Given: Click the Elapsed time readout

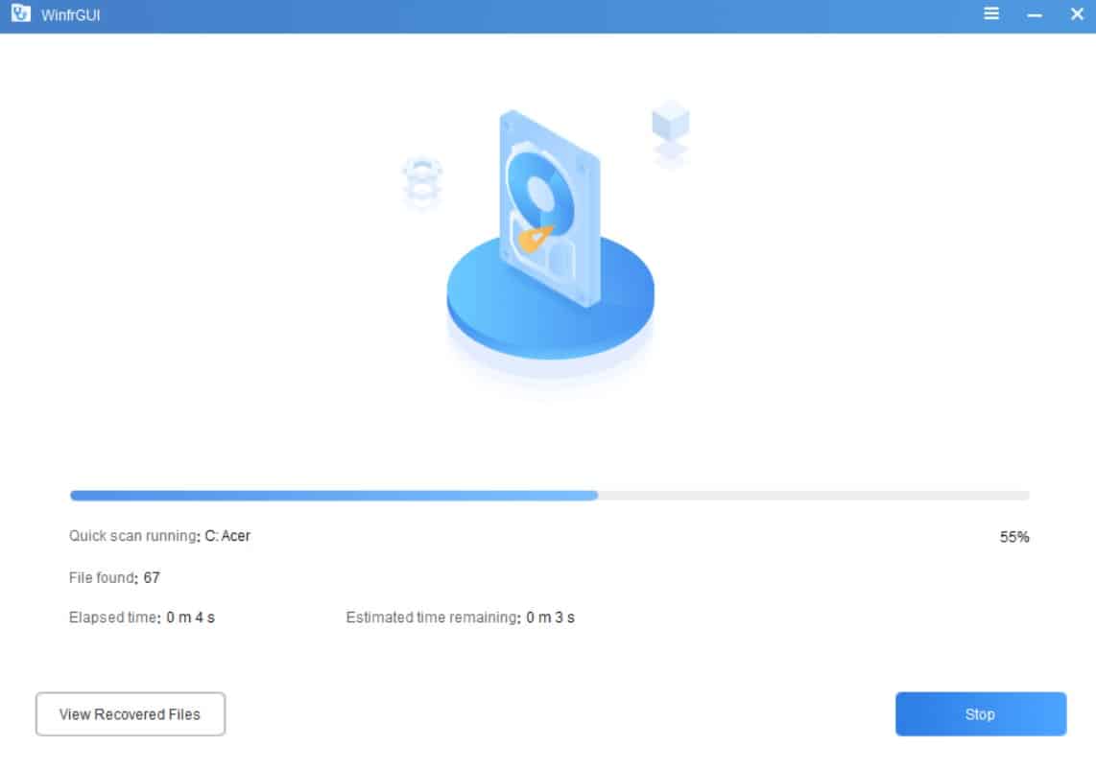Looking at the screenshot, I should tap(142, 618).
